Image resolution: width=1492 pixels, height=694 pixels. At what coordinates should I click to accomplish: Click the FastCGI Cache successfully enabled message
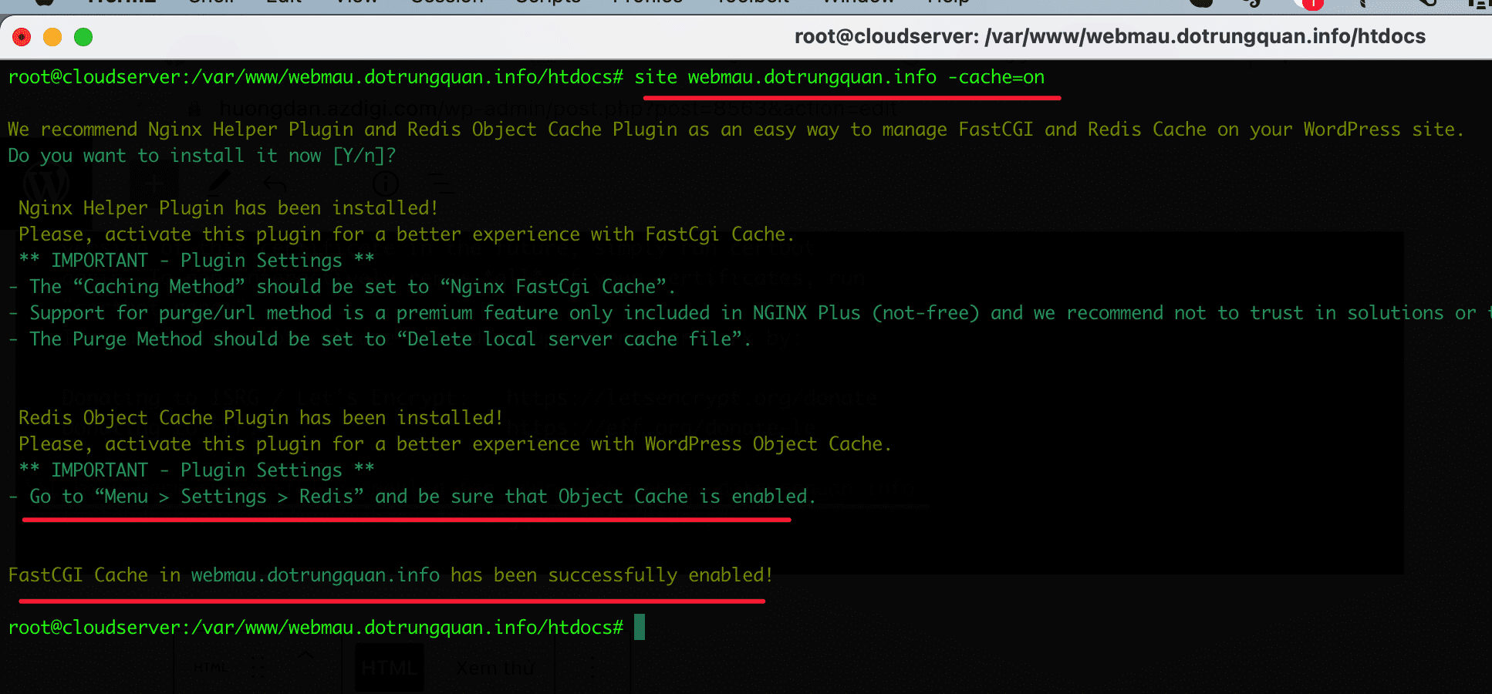(x=390, y=575)
